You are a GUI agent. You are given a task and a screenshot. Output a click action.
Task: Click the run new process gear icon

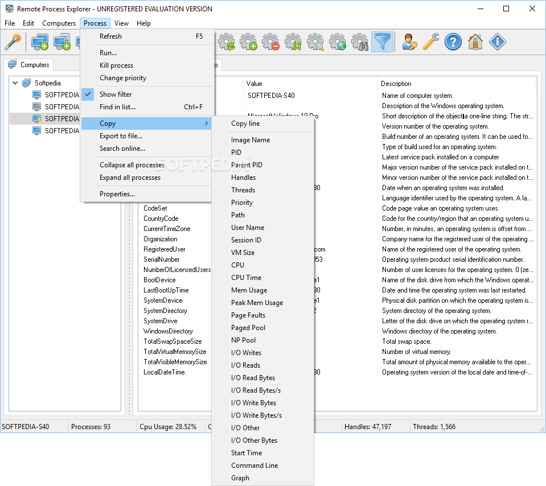tap(249, 42)
